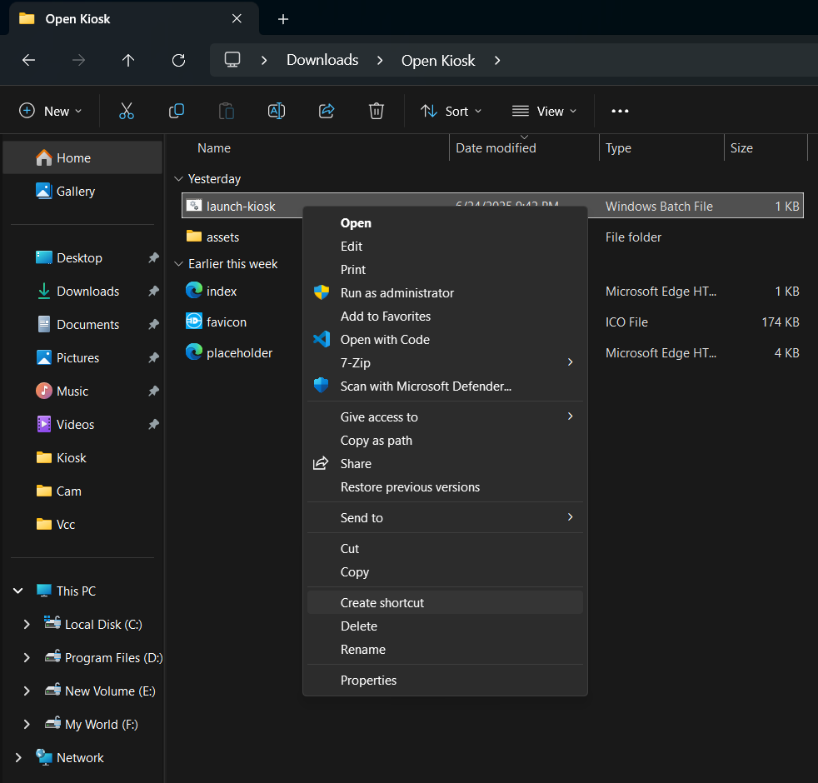
Task: Open the View options dropdown
Action: point(544,111)
